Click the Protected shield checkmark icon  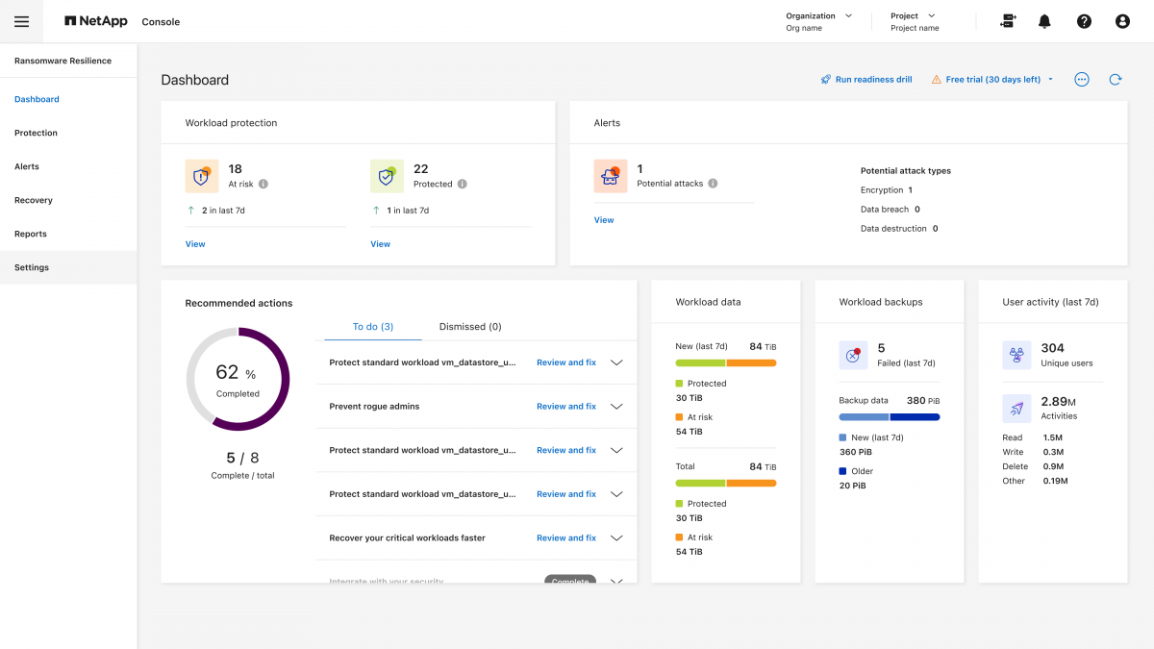(x=387, y=176)
